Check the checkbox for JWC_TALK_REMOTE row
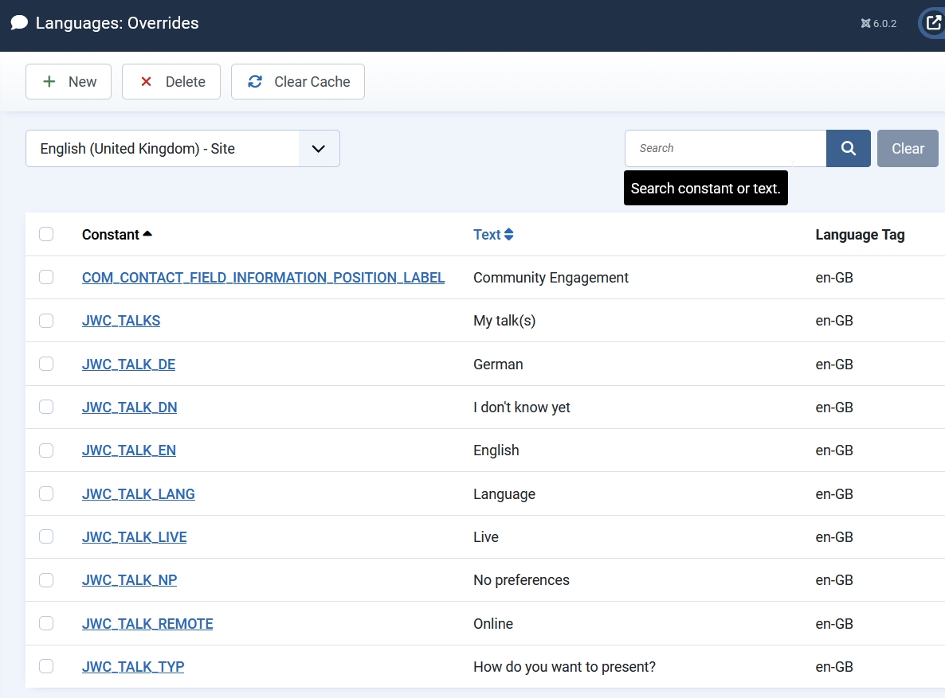 [x=46, y=623]
